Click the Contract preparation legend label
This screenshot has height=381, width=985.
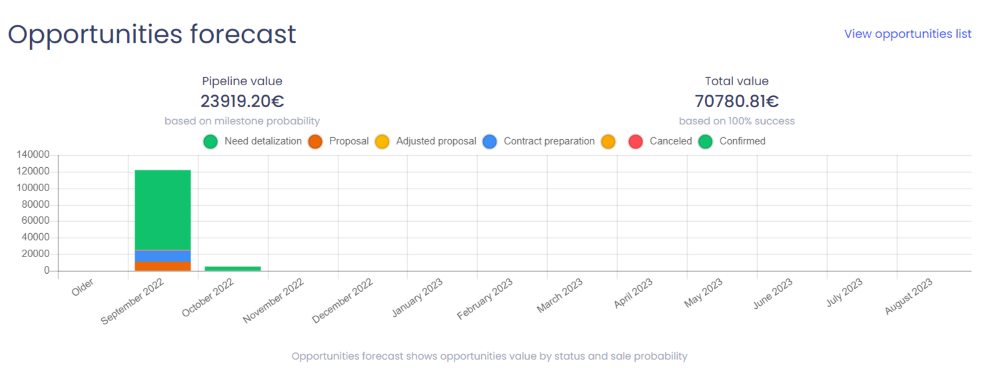(549, 141)
